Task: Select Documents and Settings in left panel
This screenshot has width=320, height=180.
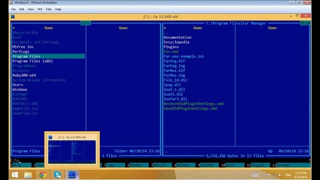Action: click(x=35, y=42)
